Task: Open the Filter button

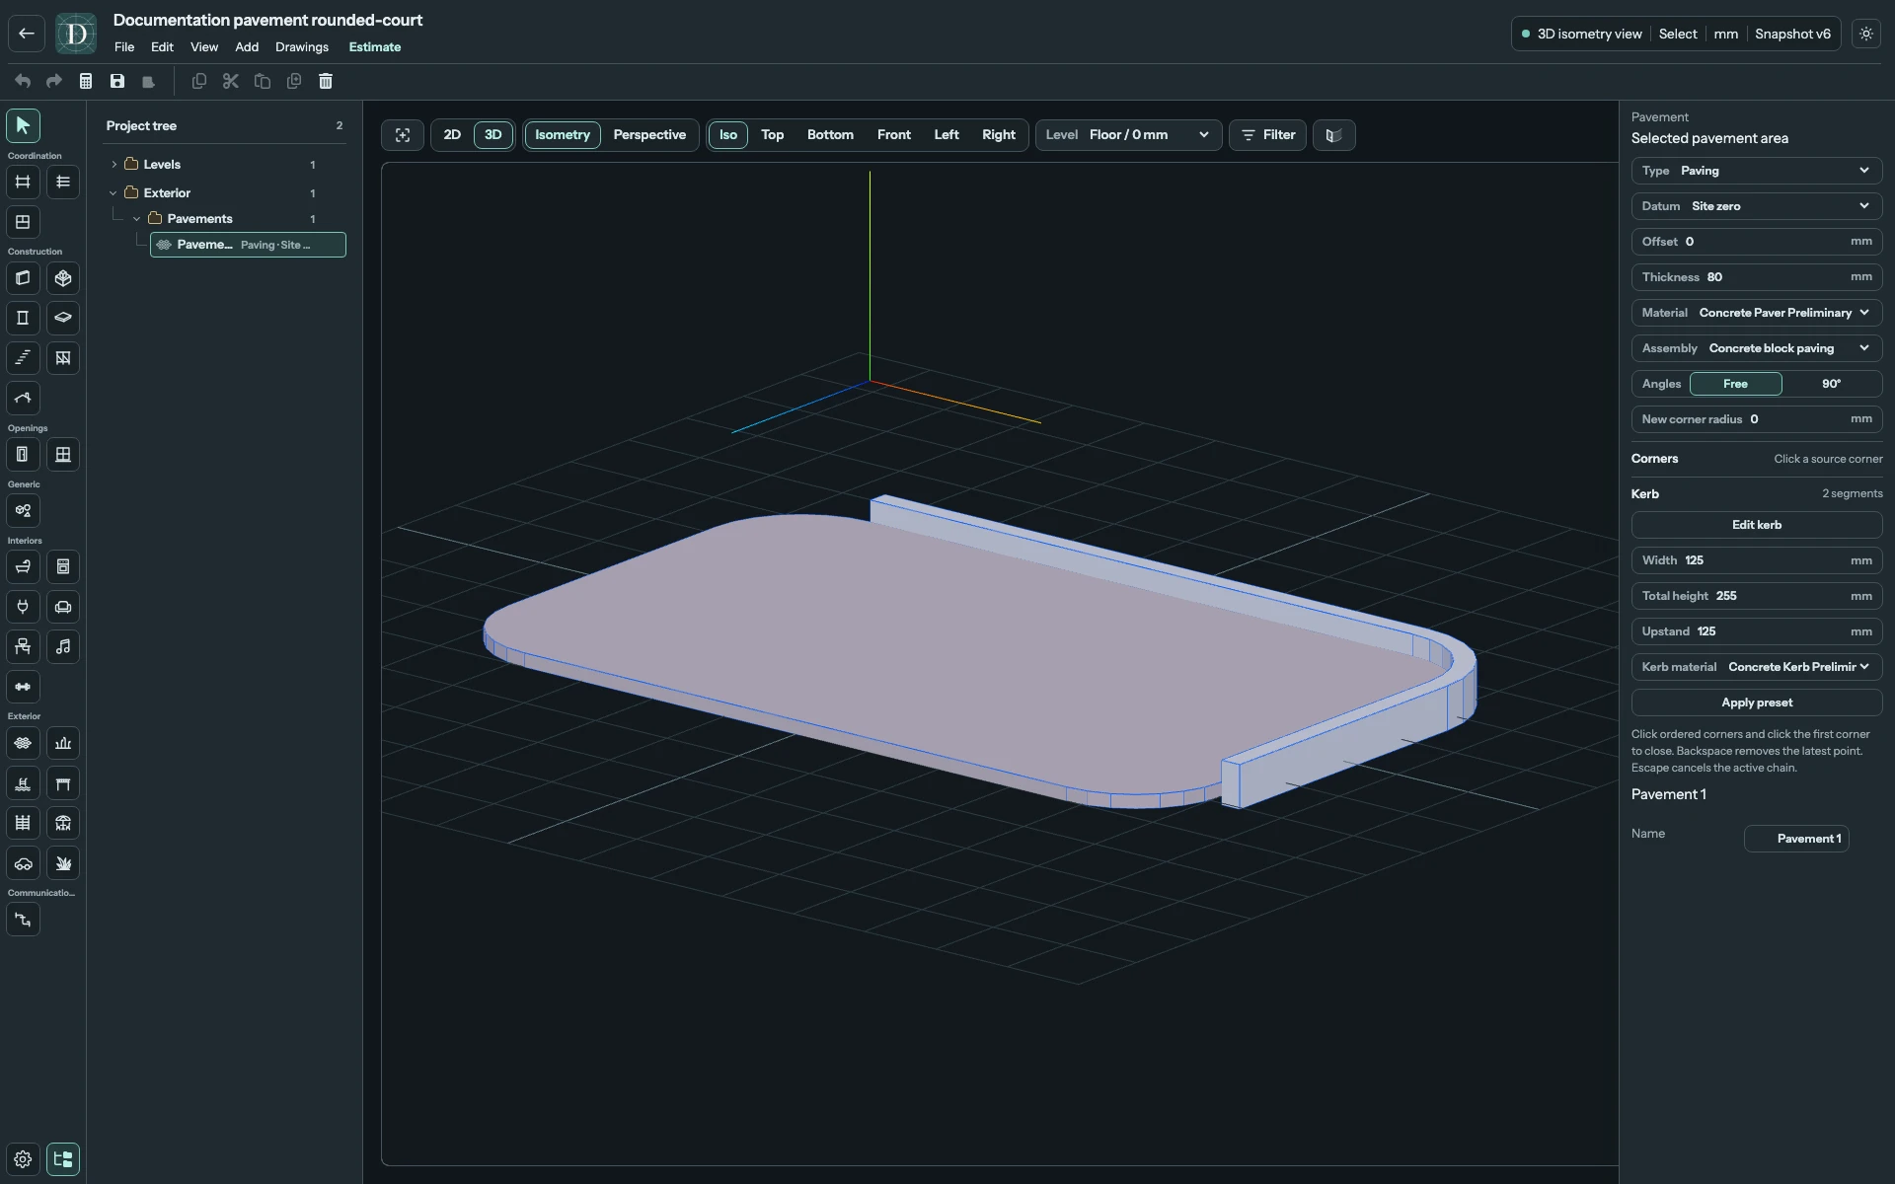Action: [1267, 135]
